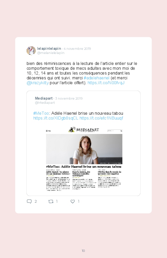This screenshot has height=258, width=167.
Task: Open the Adèle Haenel article photo
Action: (x=84, y=149)
